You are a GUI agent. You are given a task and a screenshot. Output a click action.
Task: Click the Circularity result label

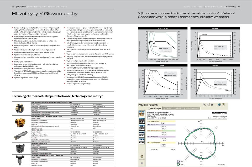(x=154, y=150)
